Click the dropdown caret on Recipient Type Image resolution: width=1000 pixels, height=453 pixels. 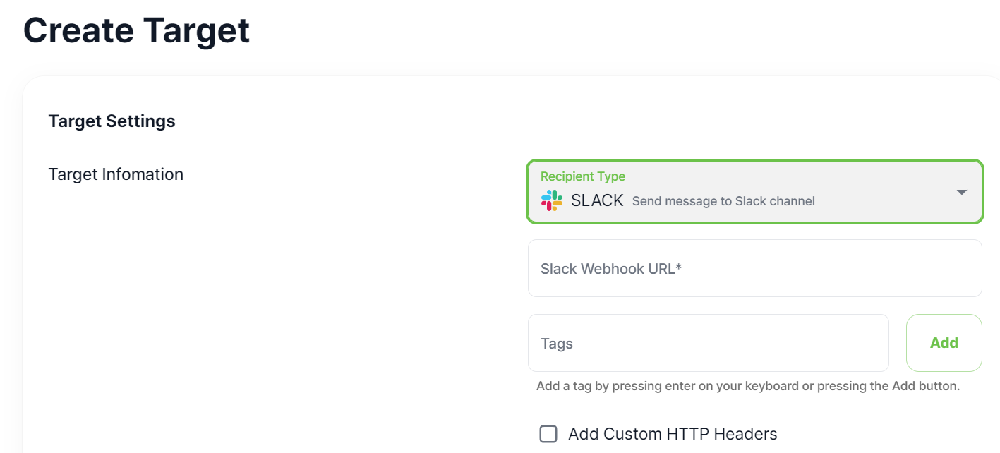[x=961, y=191]
